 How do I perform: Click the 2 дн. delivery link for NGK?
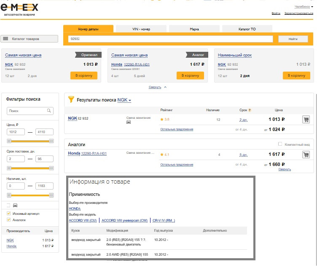(x=243, y=120)
